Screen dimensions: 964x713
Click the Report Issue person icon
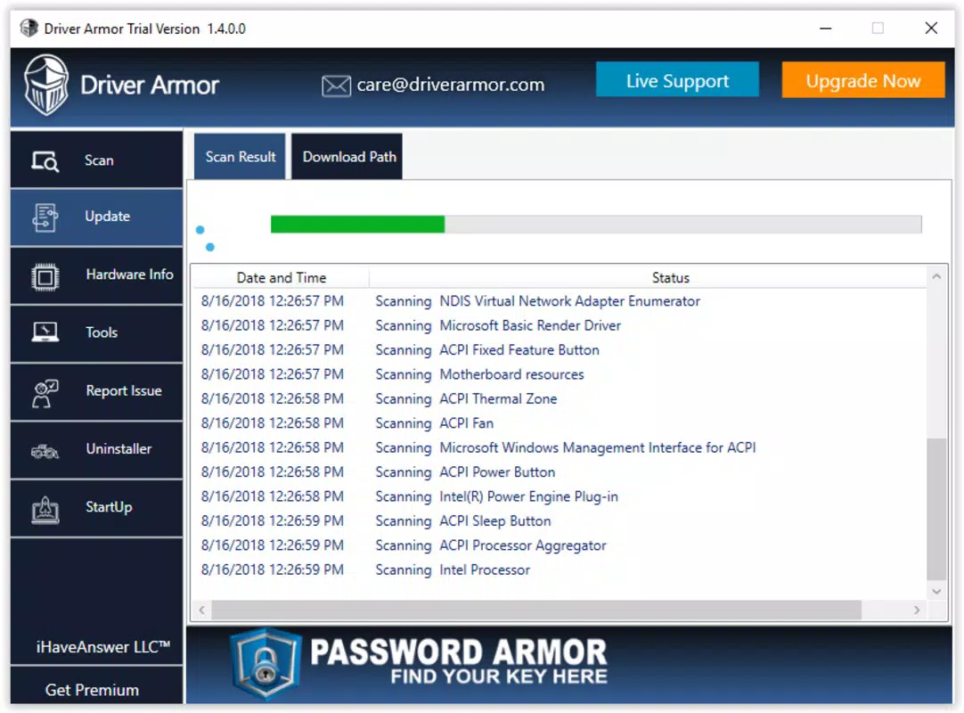(45, 393)
